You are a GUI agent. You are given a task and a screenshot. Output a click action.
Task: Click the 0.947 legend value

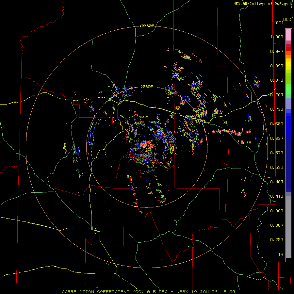pos(277,51)
